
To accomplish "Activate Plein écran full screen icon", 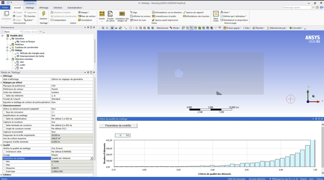I will 216,14.
